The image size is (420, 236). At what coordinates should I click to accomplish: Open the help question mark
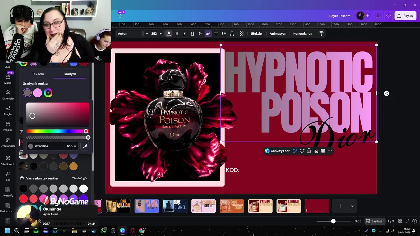[415, 221]
